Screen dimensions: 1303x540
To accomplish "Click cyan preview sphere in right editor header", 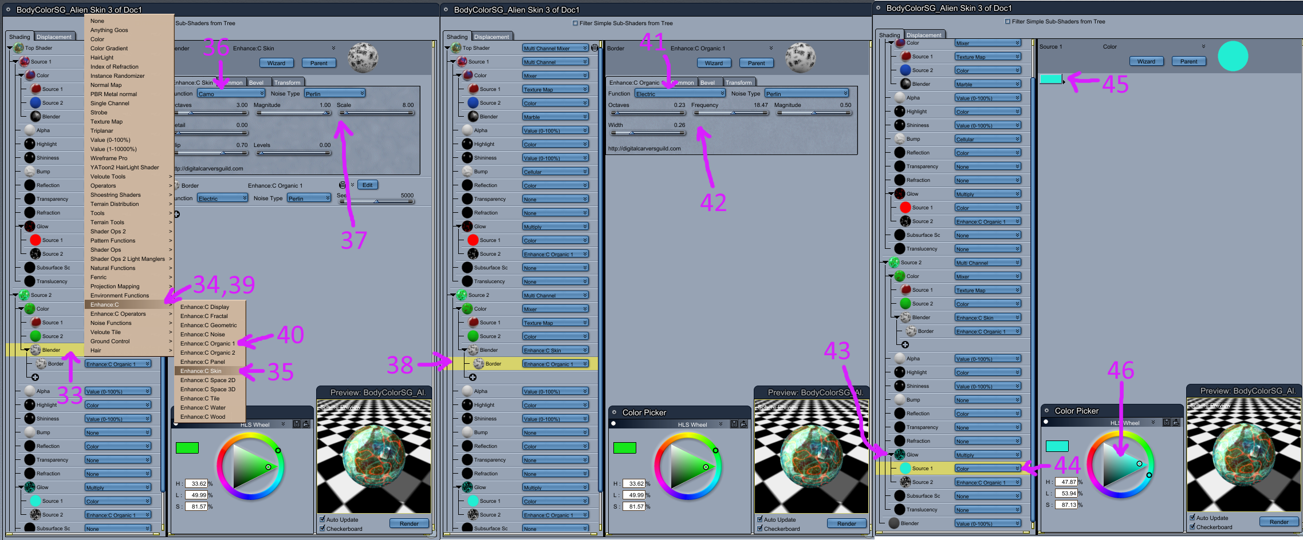I will click(1233, 56).
